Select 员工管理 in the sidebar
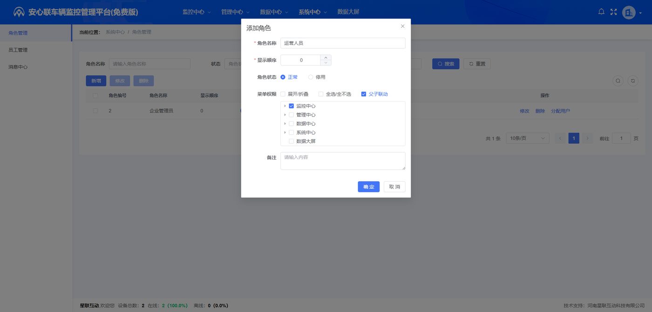This screenshot has width=652, height=312. click(36, 50)
